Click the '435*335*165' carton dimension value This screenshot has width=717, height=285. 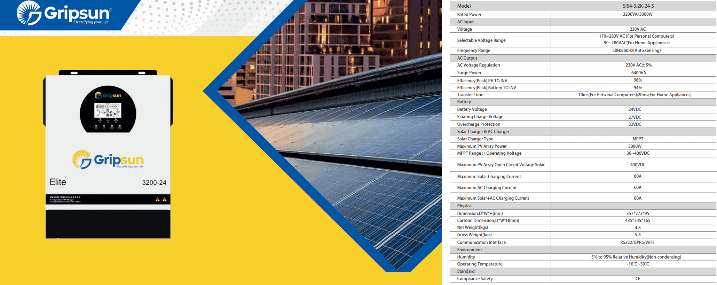638,221
